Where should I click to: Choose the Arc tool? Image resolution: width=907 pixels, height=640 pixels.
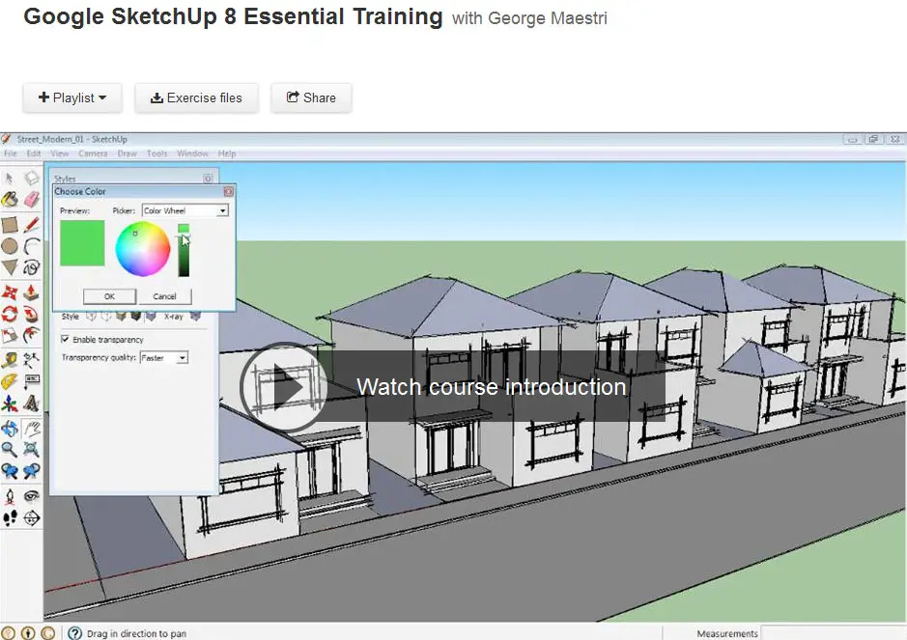click(x=31, y=246)
